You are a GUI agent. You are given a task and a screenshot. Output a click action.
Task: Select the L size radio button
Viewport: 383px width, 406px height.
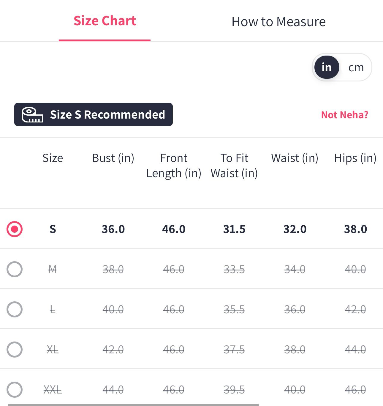(x=15, y=309)
